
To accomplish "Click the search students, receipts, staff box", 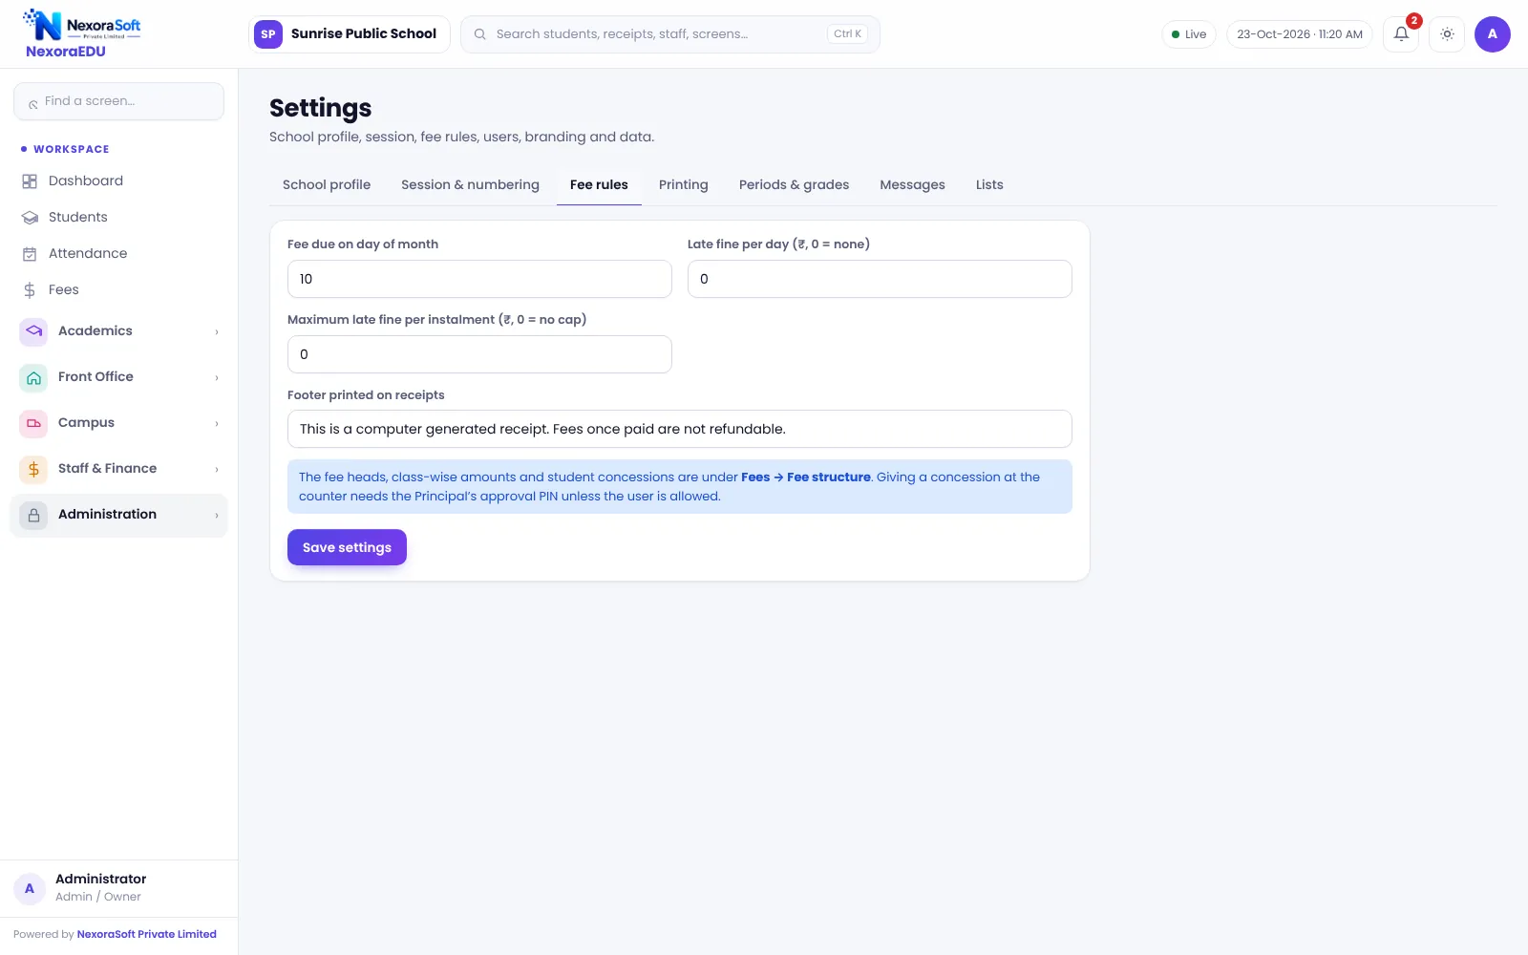I will pos(670,34).
